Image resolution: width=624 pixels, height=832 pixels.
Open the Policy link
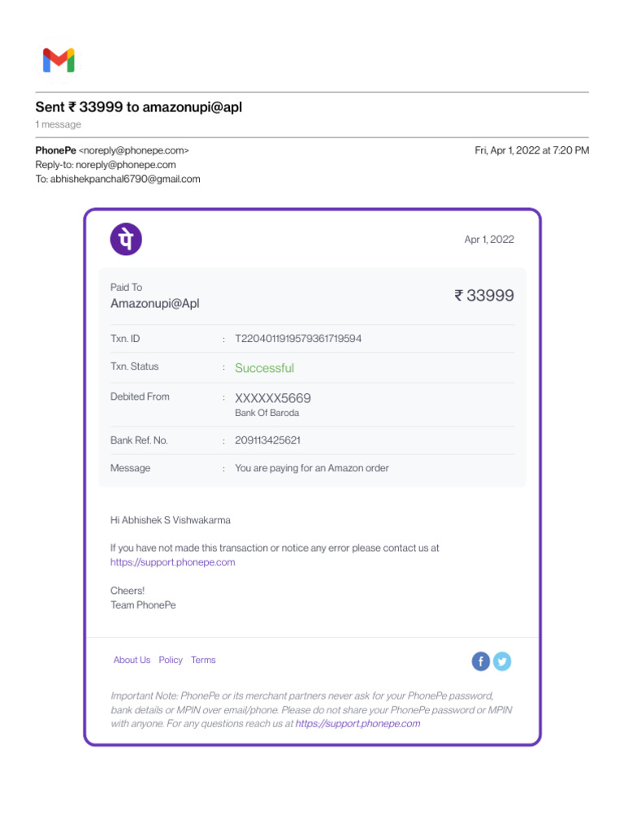click(171, 660)
